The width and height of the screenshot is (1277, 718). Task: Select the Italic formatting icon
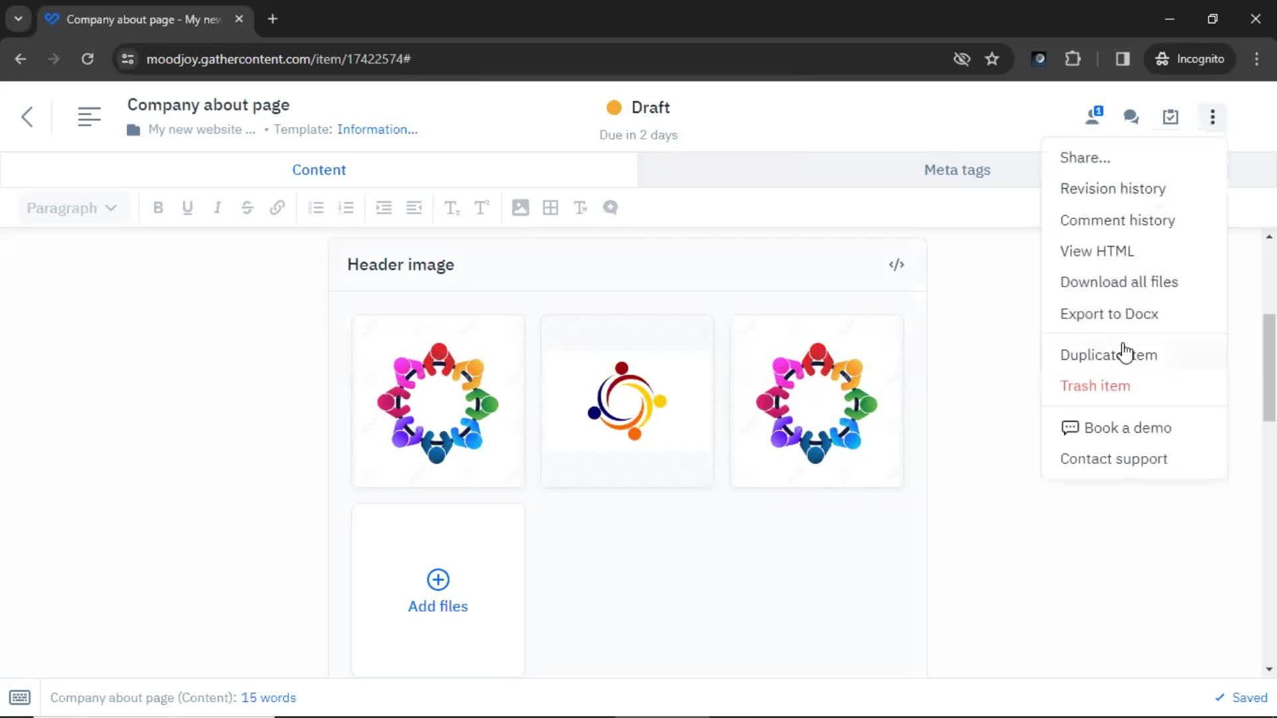(217, 208)
